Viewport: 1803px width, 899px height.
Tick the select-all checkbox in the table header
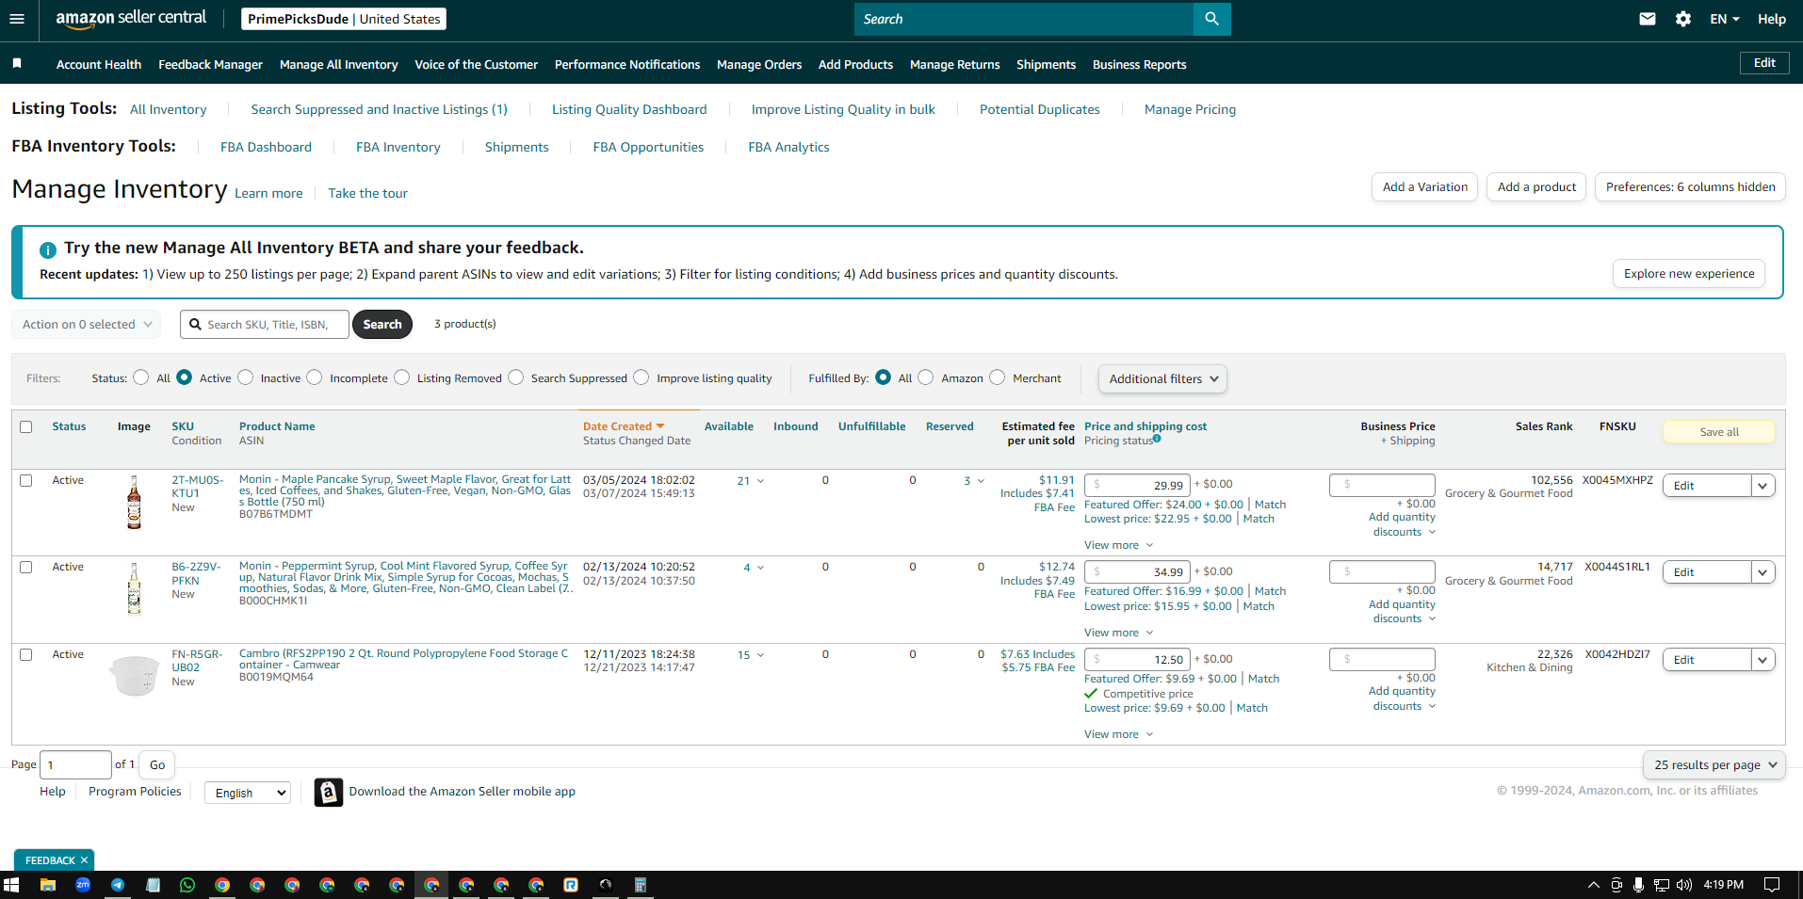(26, 426)
